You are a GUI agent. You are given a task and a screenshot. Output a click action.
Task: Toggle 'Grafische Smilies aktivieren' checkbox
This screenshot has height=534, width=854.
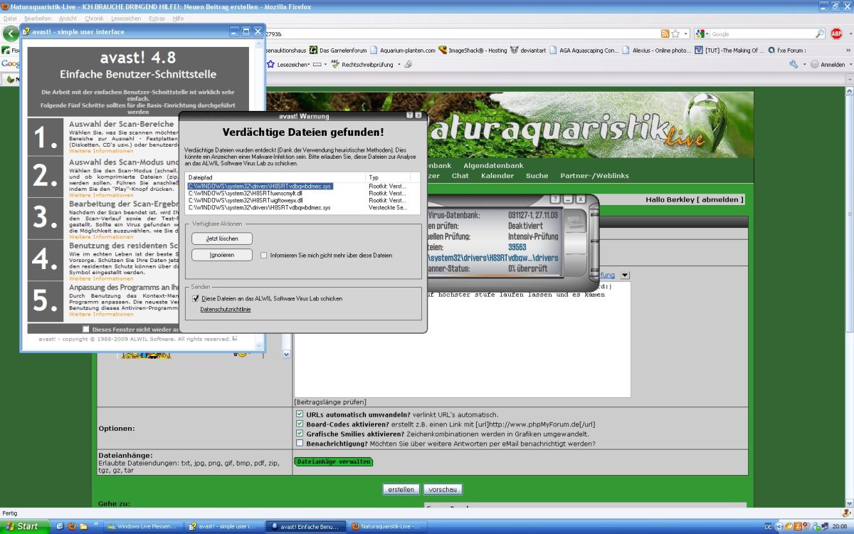300,433
